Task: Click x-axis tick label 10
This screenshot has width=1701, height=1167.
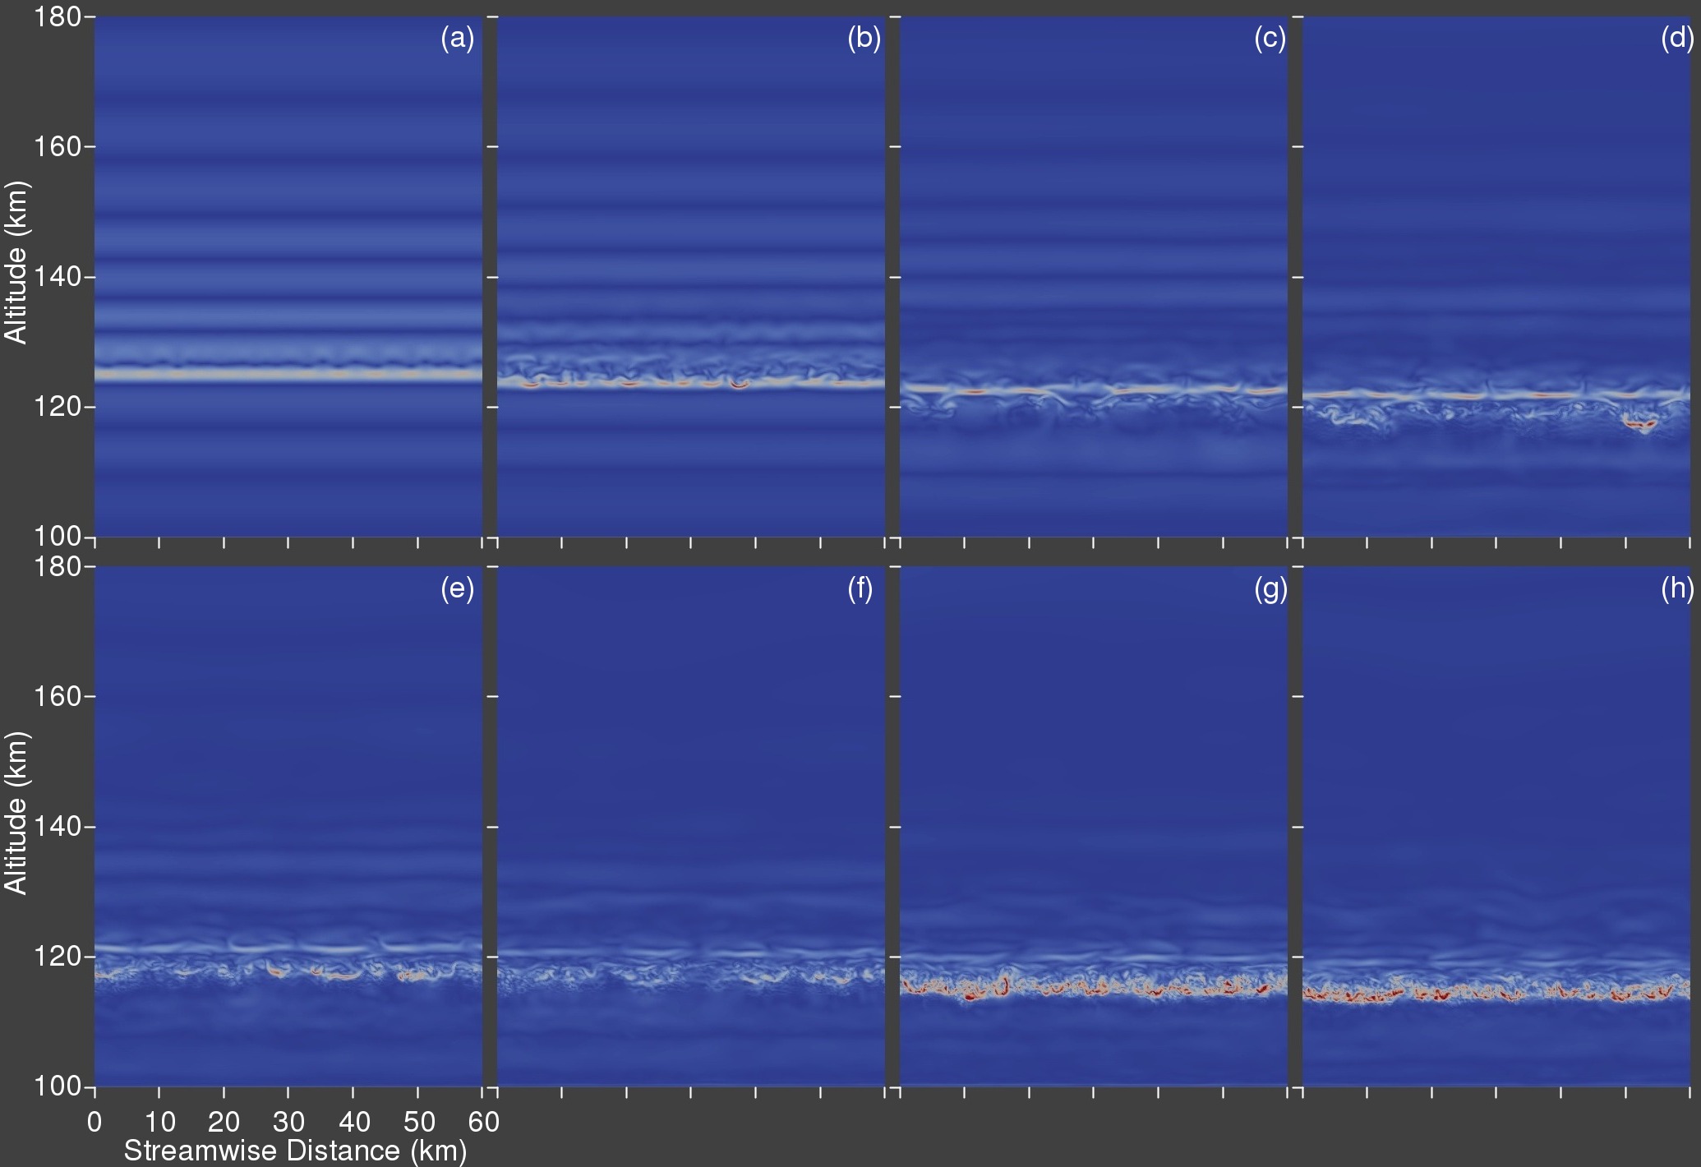Action: [159, 1122]
